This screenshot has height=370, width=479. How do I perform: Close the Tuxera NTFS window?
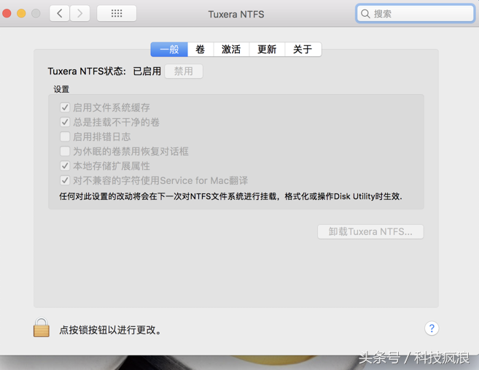tap(7, 13)
